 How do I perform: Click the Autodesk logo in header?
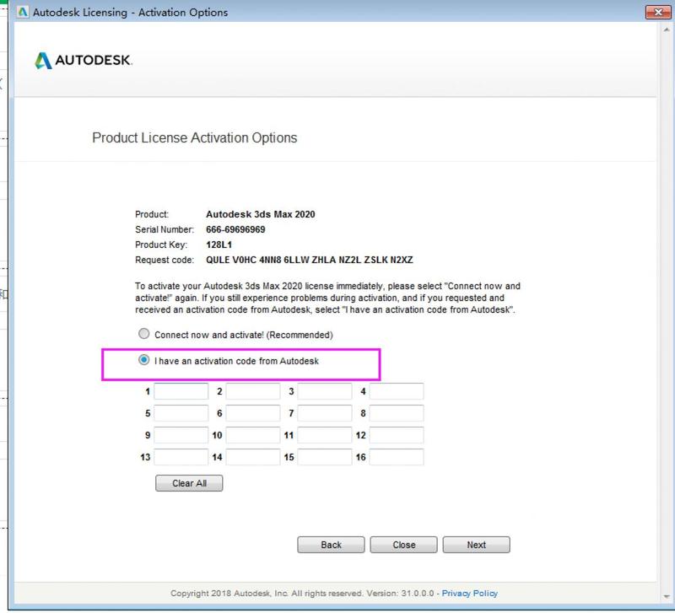click(84, 60)
